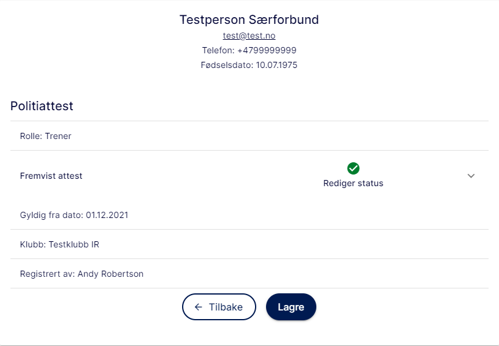Open the Rediger status dropdown
The image size is (499, 346).
(353, 176)
